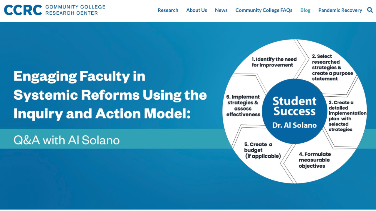Click the CCRC letters logo

[x=23, y=10]
